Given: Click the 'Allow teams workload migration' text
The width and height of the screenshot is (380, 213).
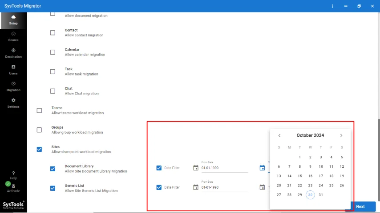Looking at the screenshot, I should tap(77, 113).
